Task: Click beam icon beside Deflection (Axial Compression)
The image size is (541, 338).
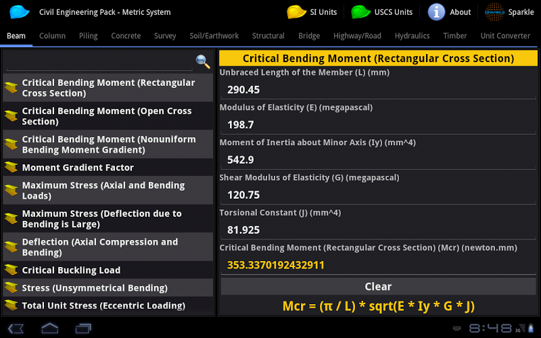Action: (x=11, y=247)
